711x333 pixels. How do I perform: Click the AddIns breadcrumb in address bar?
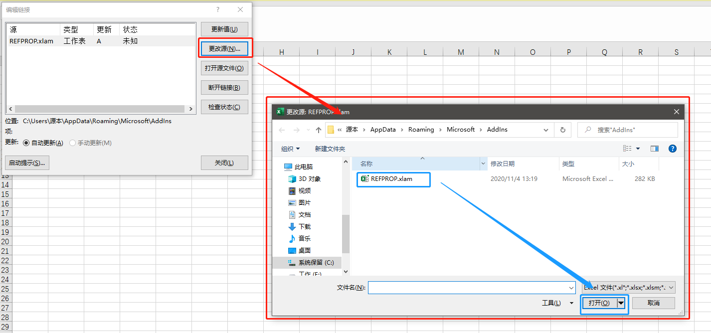pos(497,130)
